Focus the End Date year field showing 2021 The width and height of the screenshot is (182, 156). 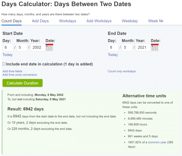(143, 47)
